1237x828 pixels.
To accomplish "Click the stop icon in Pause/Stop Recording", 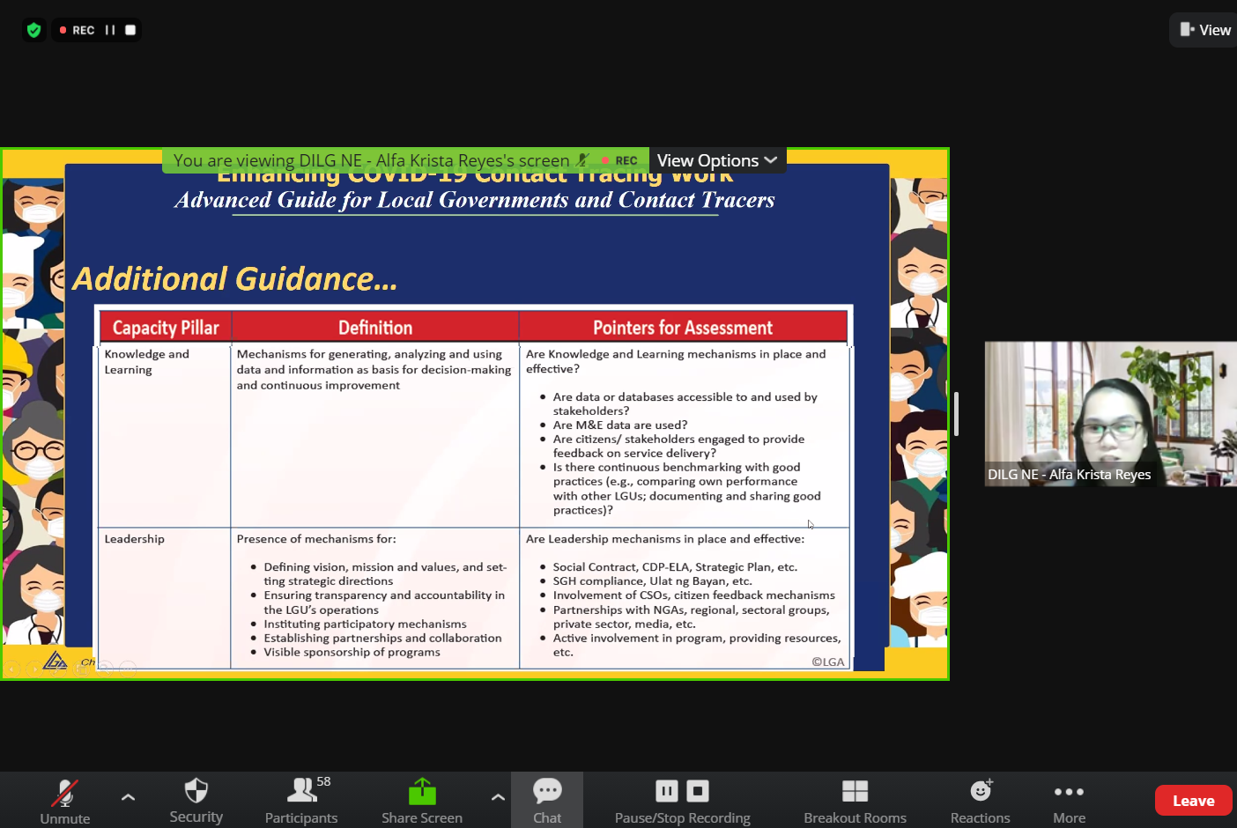I will [x=698, y=791].
